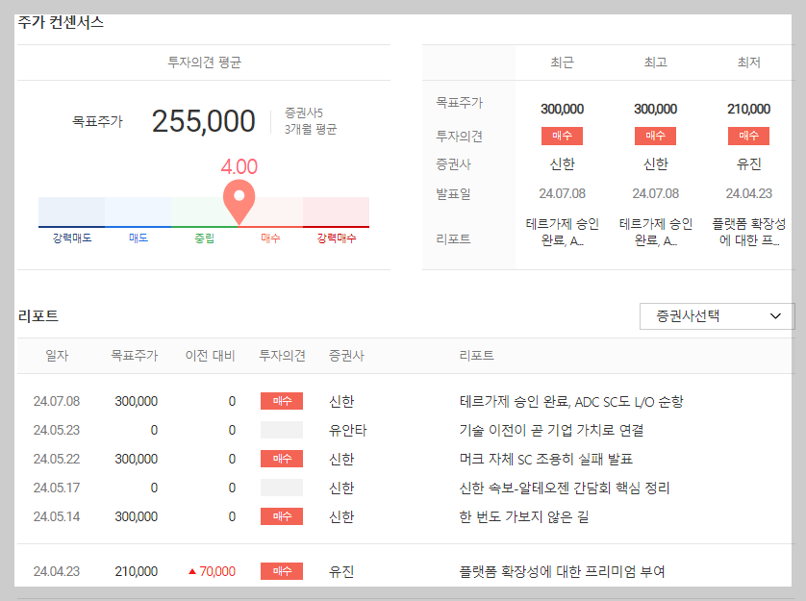This screenshot has height=601, width=806.
Task: Click the 매수 badge in the 최근 column
Action: [x=562, y=136]
